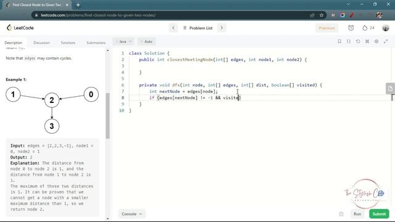Image resolution: width=395 pixels, height=222 pixels.
Task: Click line 7 'int nextNode = edges[node];'
Action: 183,91
